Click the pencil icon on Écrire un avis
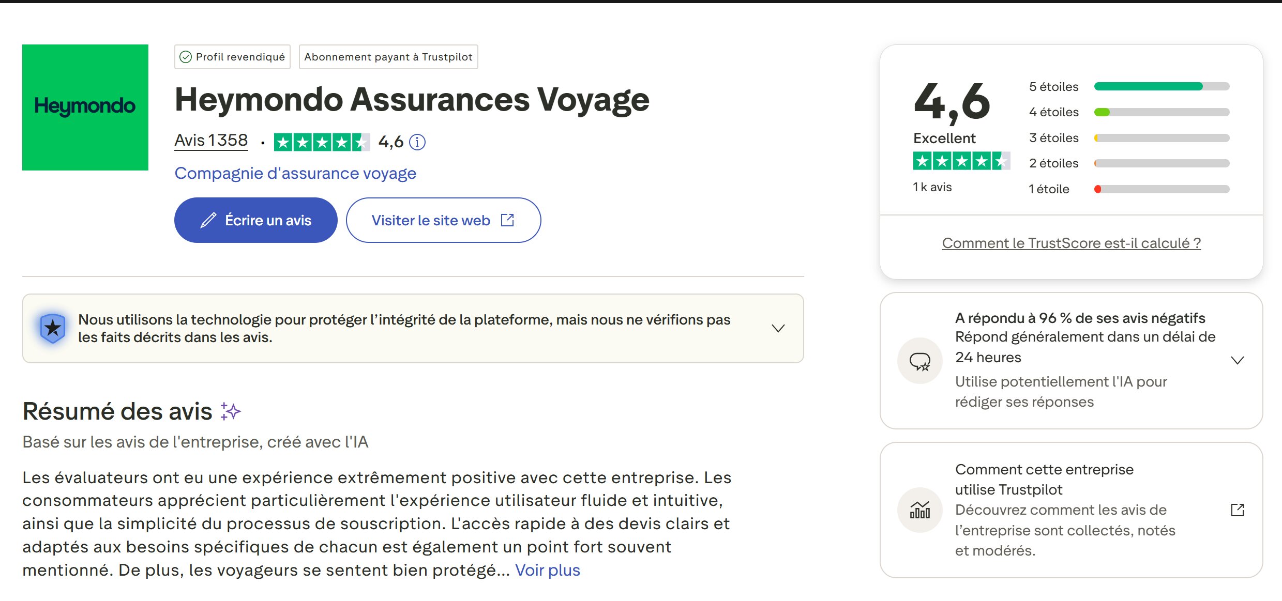 (208, 221)
